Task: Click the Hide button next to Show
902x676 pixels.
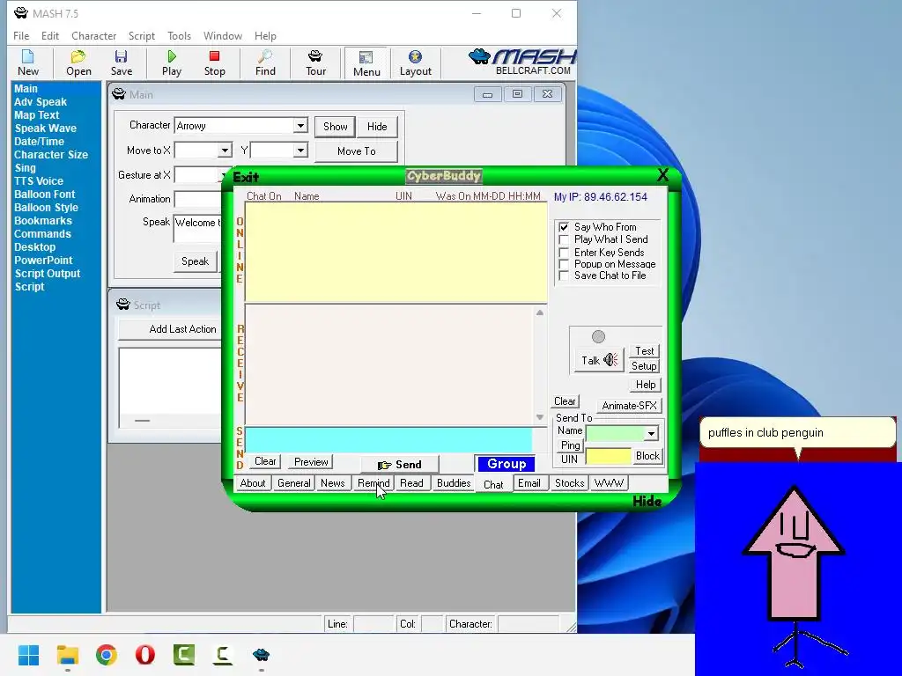Action: [377, 127]
